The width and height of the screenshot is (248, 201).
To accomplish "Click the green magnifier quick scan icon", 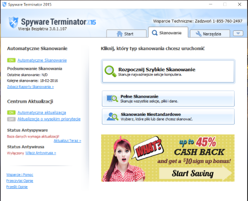I will pos(111,71).
